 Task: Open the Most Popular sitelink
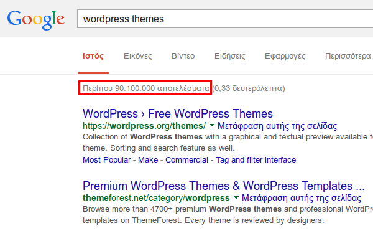pyautogui.click(x=106, y=160)
